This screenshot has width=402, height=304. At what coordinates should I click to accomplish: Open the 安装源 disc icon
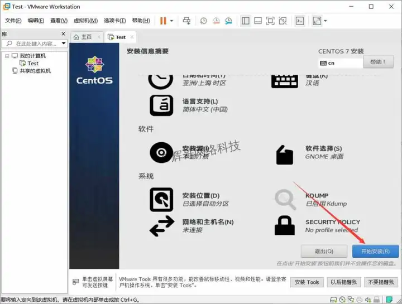pyautogui.click(x=161, y=152)
